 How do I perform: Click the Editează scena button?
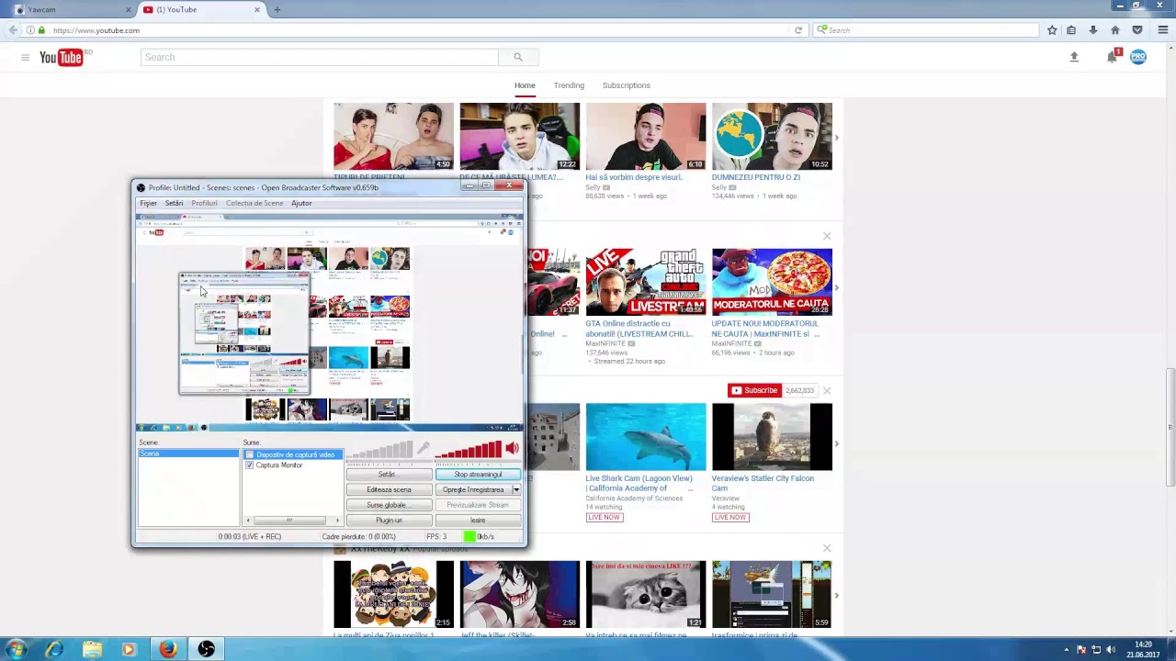tap(389, 489)
